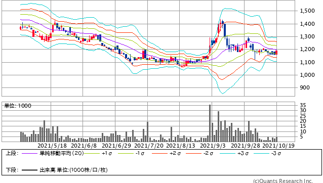Click the green +1σ legend line
This screenshot has width=323, height=183.
coord(92,153)
